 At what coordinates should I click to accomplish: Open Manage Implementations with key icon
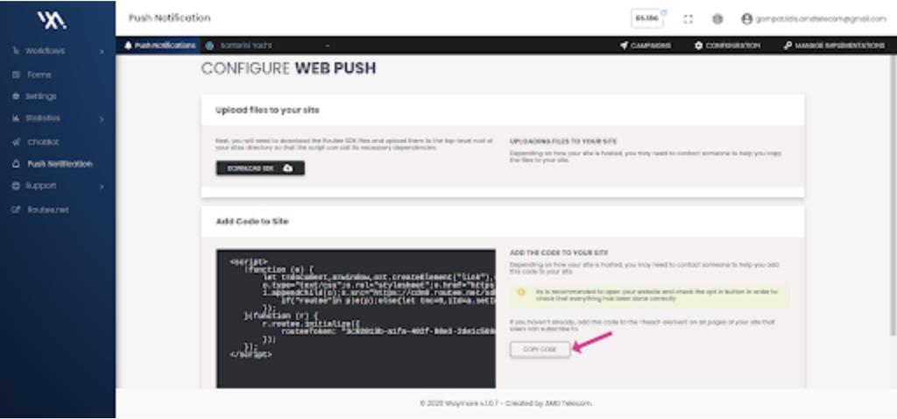pos(834,46)
